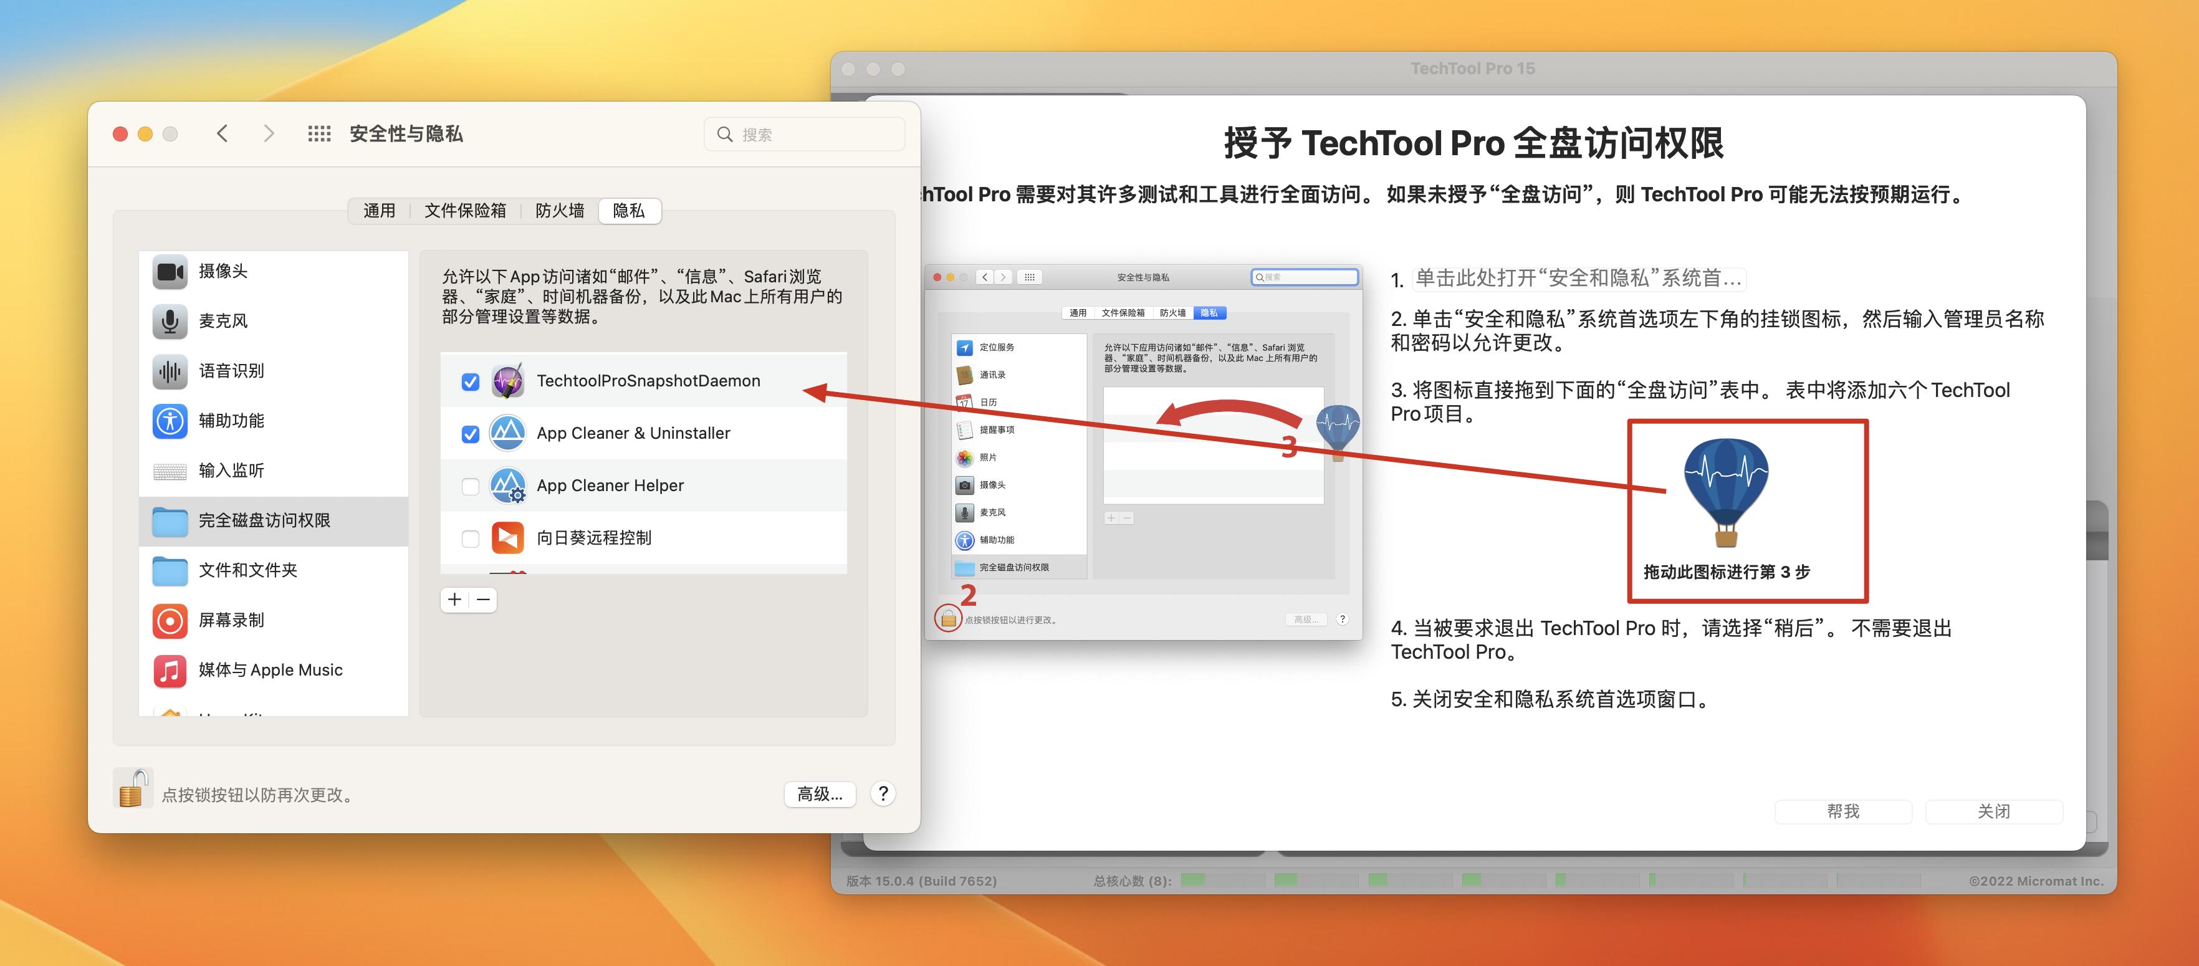This screenshot has width=2199, height=966.
Task: Click the 关闭 (Close) button in TechTool
Action: click(1993, 811)
